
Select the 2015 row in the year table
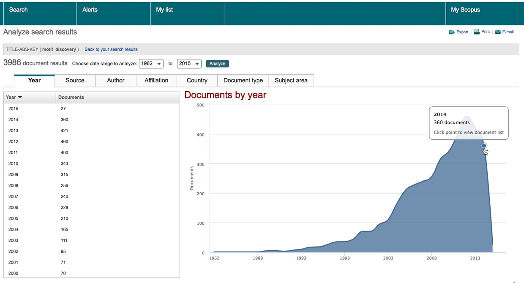tap(92, 109)
